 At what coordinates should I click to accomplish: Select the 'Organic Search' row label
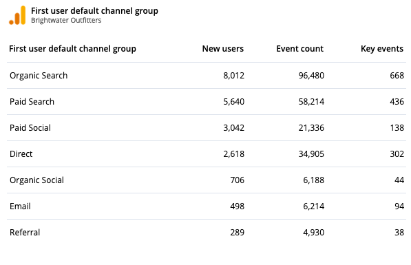[39, 76]
